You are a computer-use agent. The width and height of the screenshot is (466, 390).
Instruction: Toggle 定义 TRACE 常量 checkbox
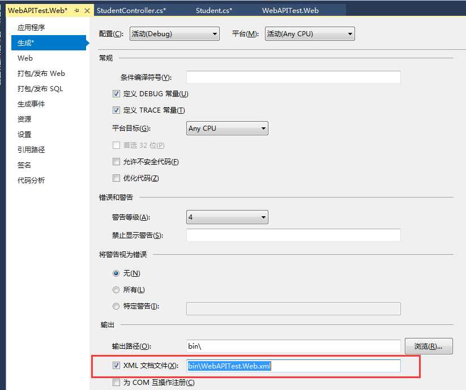tap(116, 110)
